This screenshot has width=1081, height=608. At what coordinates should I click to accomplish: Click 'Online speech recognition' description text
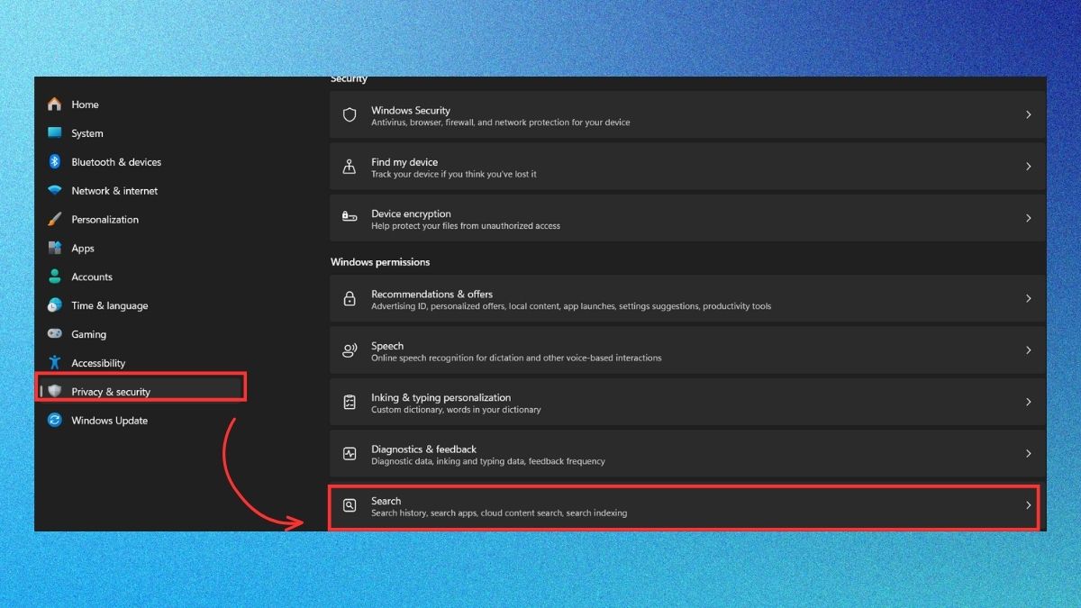(x=516, y=358)
